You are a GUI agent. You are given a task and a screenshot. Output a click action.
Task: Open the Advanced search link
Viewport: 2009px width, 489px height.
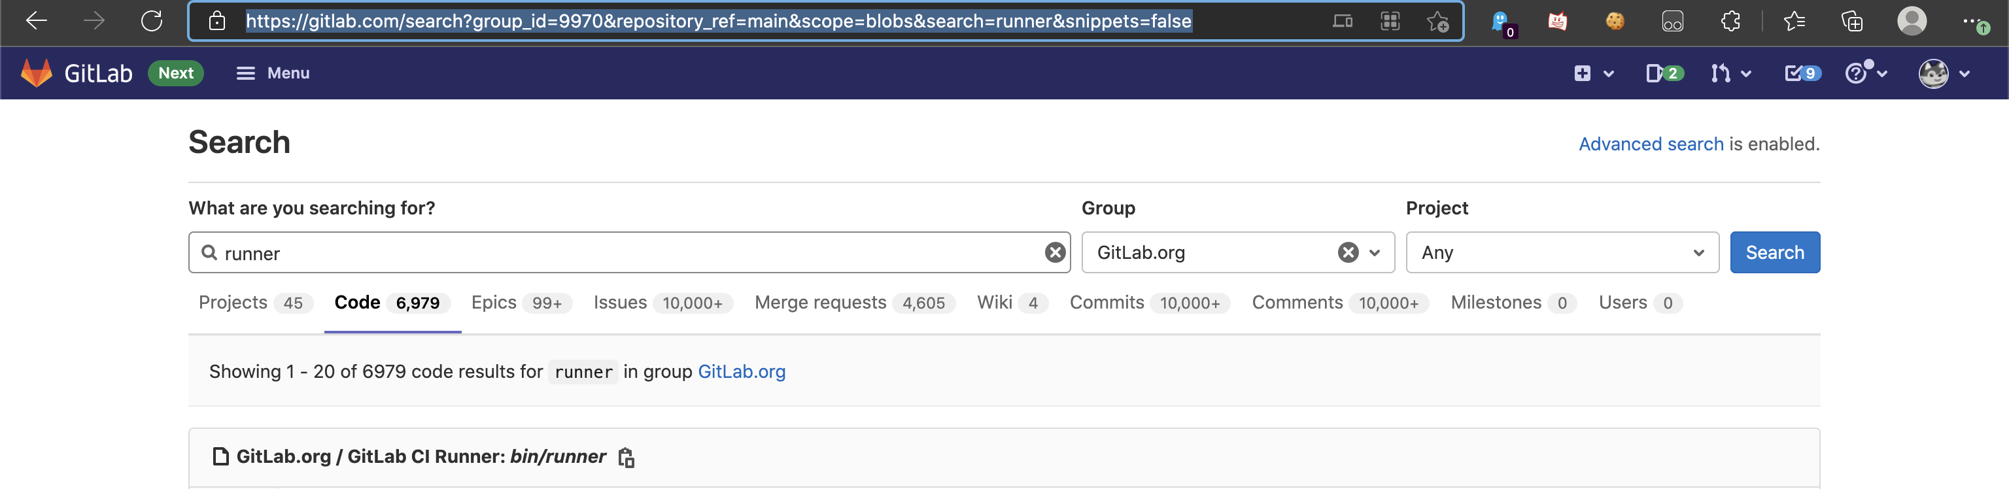pyautogui.click(x=1650, y=144)
